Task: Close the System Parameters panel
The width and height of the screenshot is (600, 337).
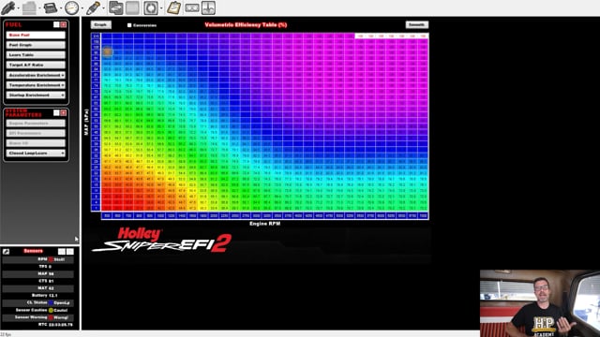Action: [64, 112]
